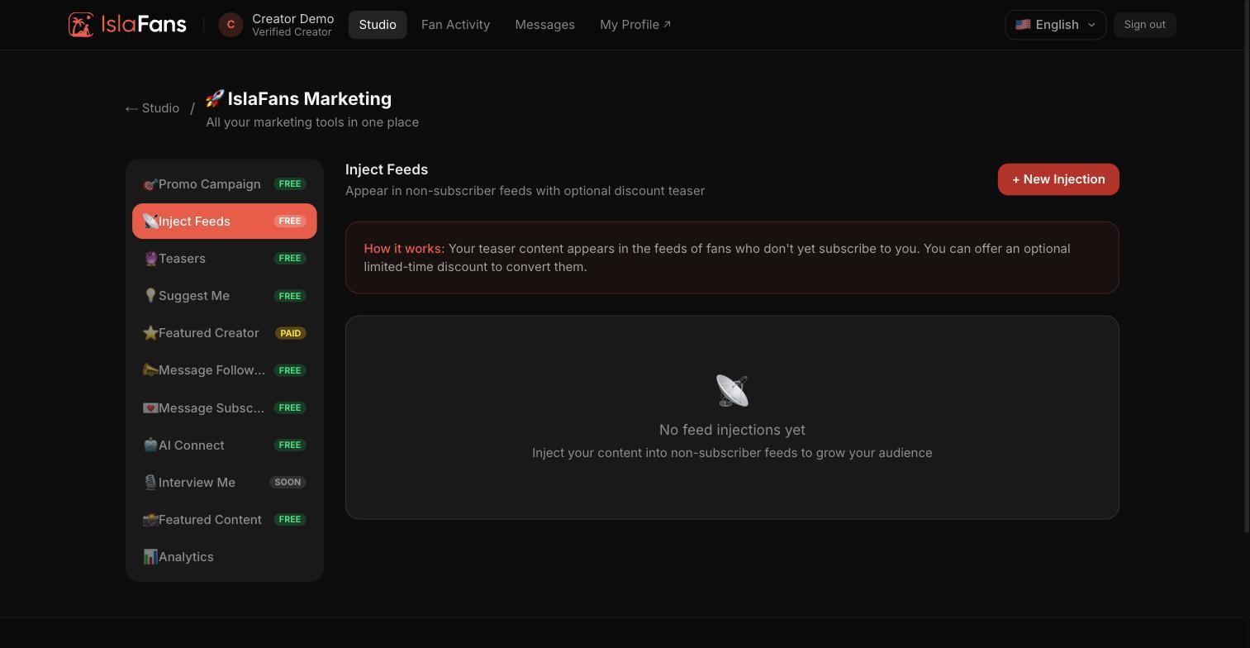Viewport: 1250px width, 648px height.
Task: Switch to the Studio tab
Action: click(378, 25)
